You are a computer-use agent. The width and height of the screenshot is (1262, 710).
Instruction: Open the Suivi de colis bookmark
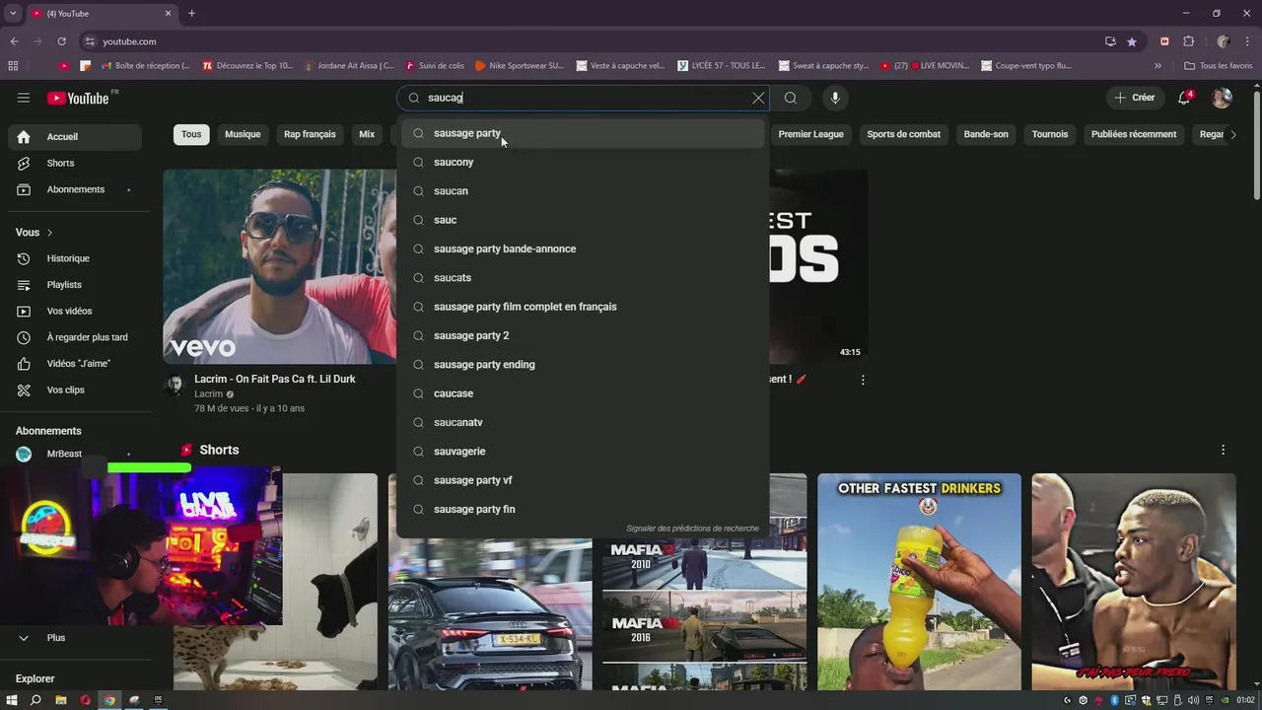(x=434, y=66)
